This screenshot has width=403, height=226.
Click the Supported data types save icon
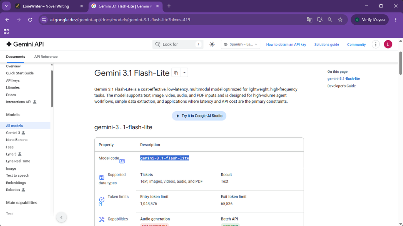[x=102, y=178]
